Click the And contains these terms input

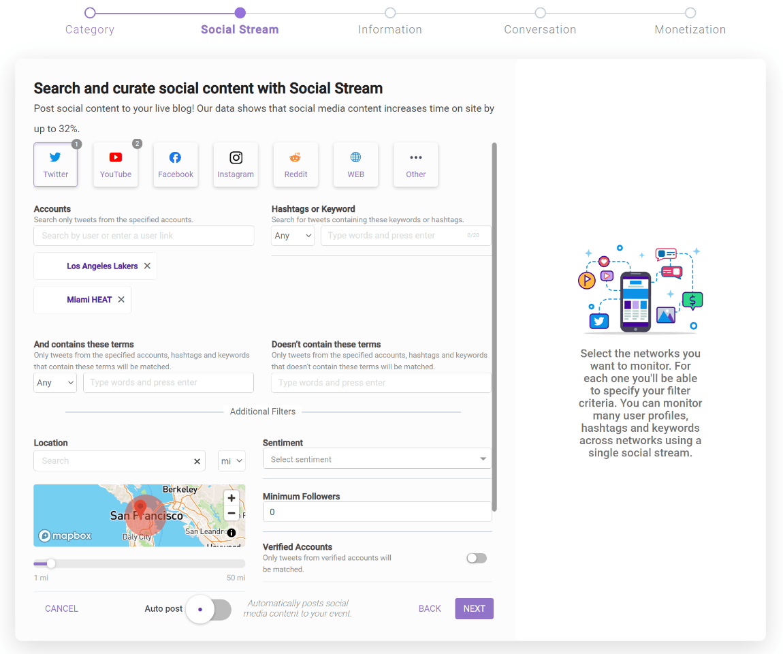(168, 383)
